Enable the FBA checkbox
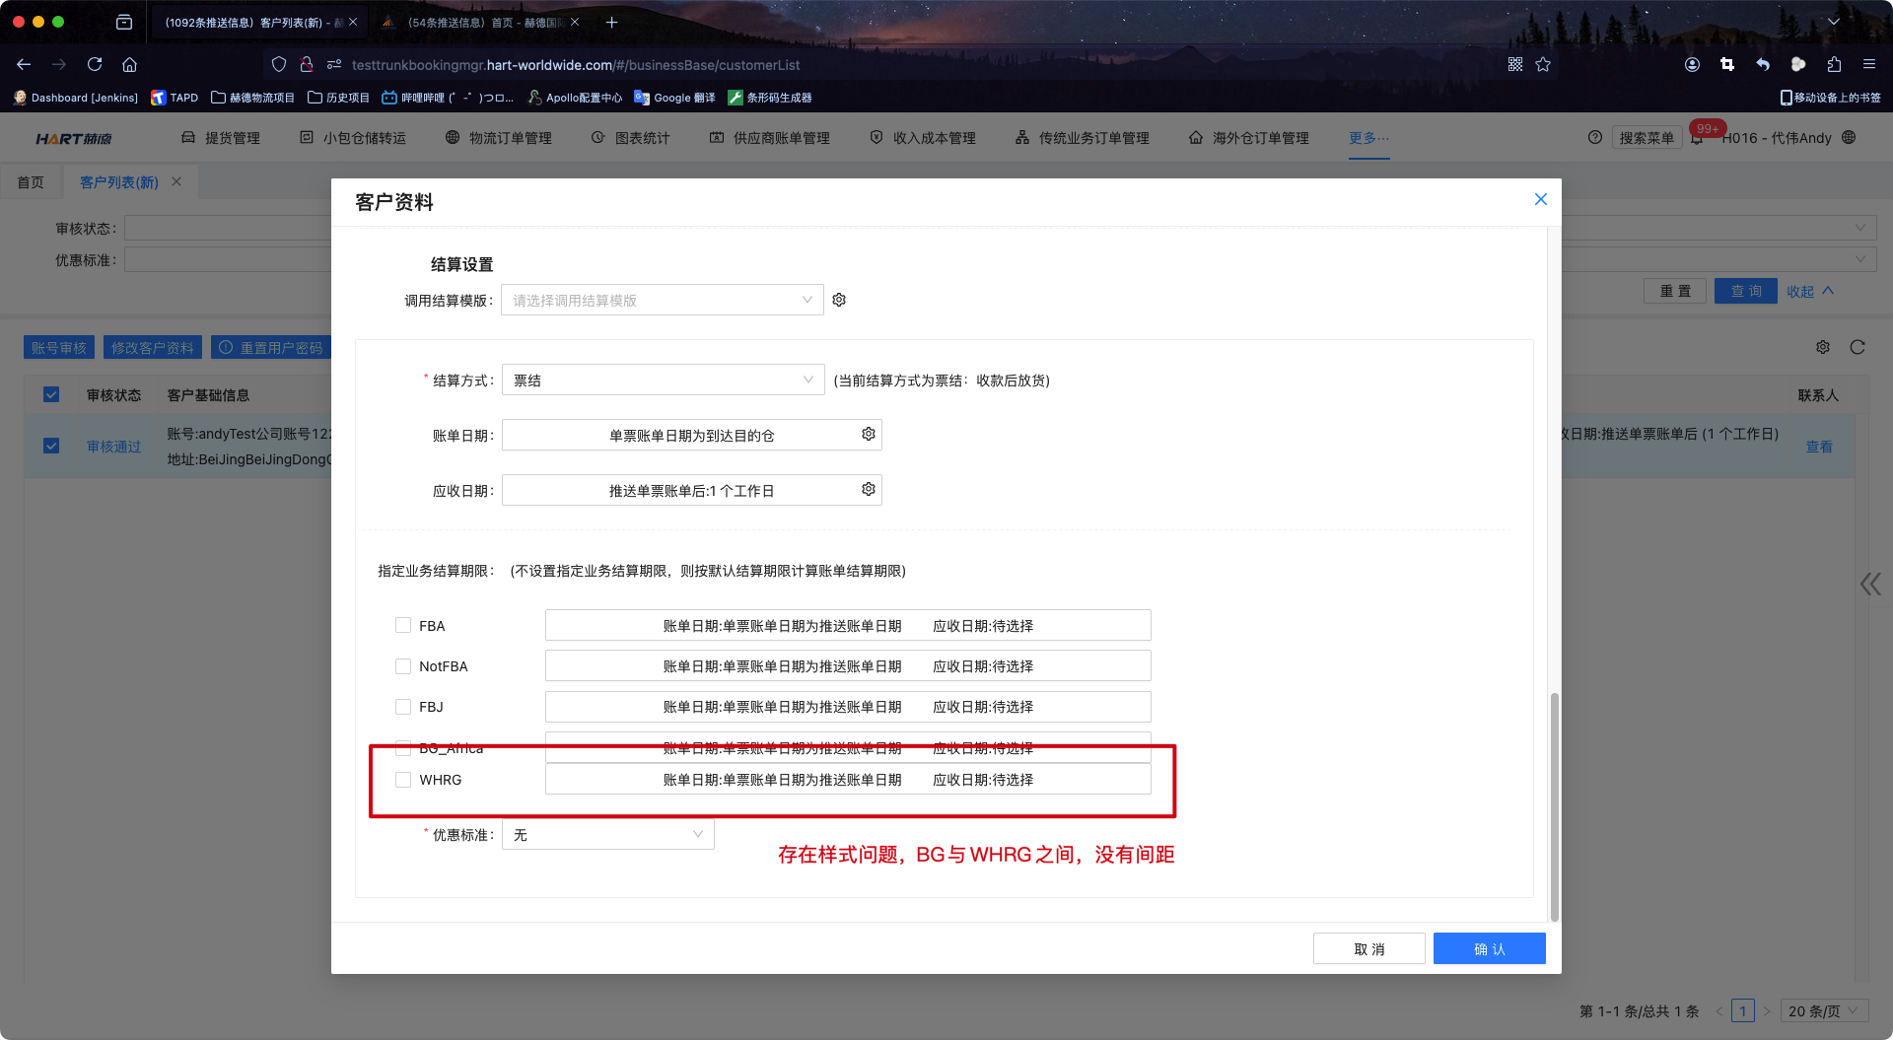Screen dimensions: 1893x1040 pos(403,625)
